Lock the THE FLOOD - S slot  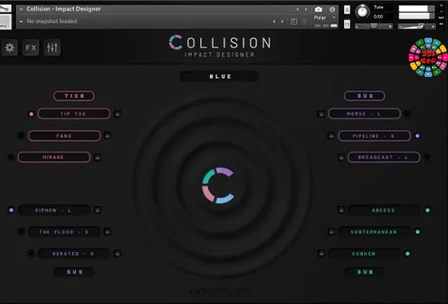click(107, 232)
